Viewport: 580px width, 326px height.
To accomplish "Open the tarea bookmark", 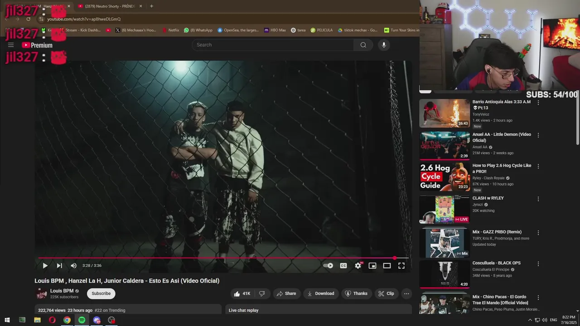I will (x=298, y=30).
